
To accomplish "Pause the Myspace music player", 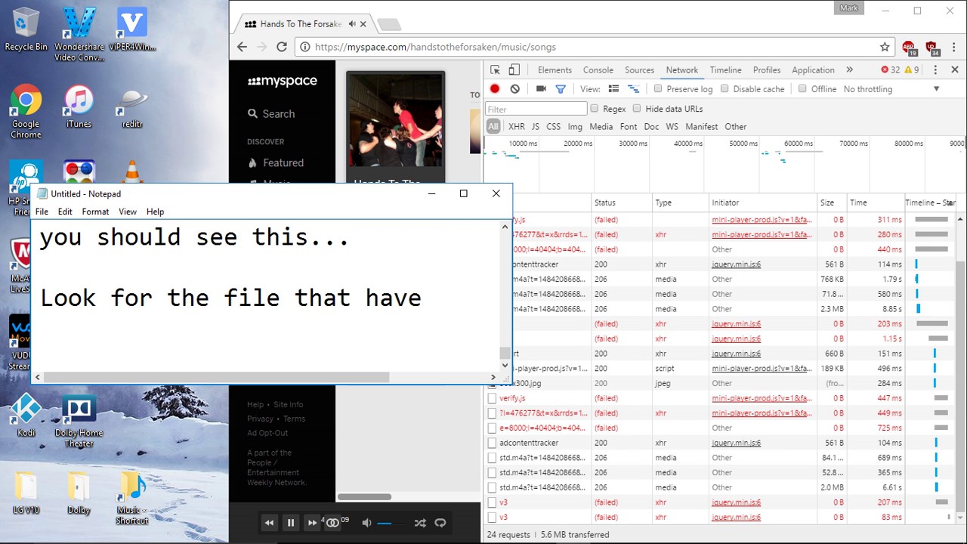I will (x=291, y=523).
